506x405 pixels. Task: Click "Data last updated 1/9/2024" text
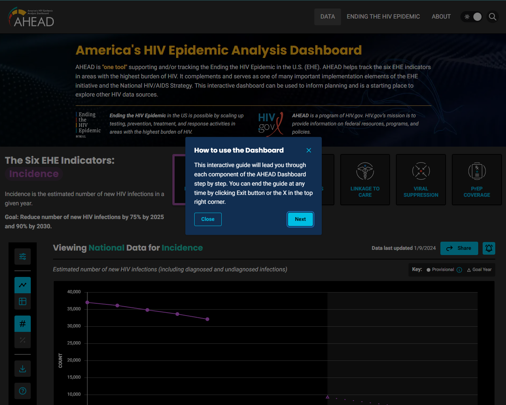pos(404,248)
